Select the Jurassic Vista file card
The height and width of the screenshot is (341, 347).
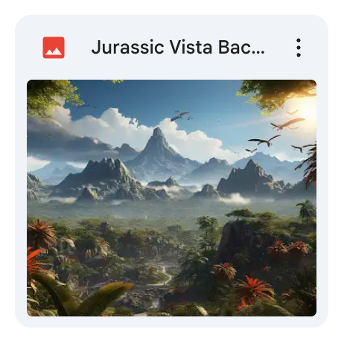[171, 171]
